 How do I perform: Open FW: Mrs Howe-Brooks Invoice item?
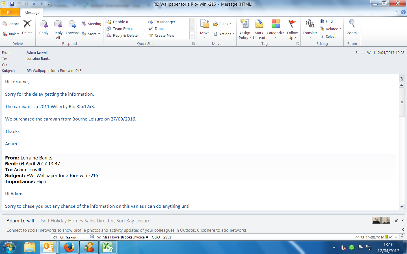pos(133,237)
